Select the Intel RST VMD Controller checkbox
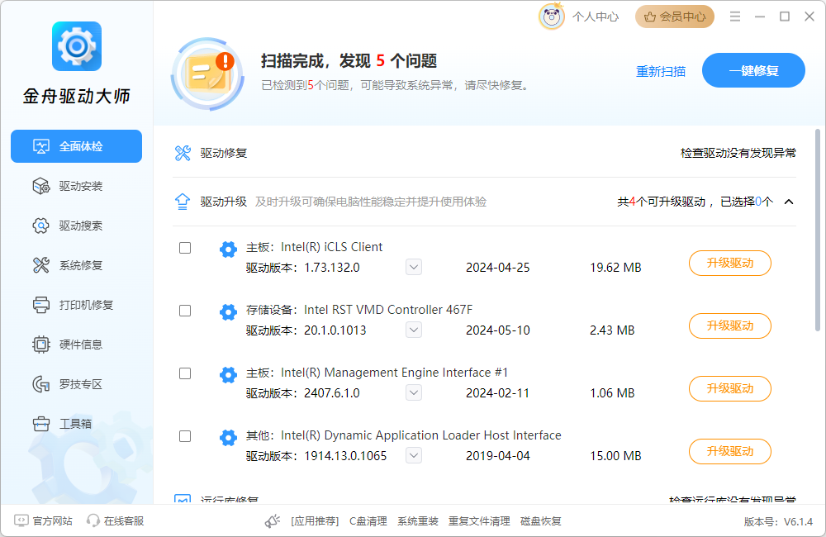 coord(185,311)
